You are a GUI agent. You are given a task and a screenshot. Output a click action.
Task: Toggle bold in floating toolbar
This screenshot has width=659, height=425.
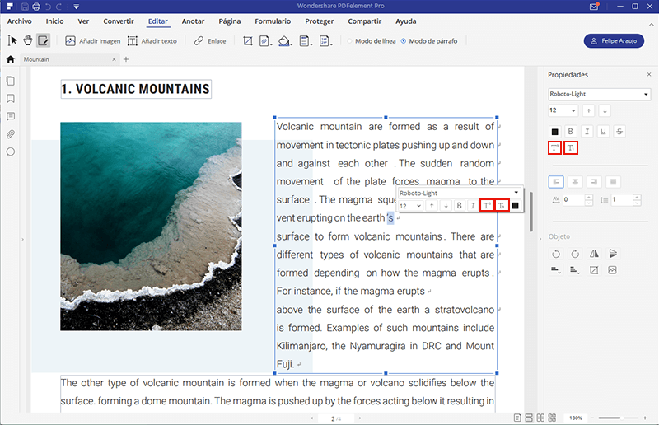pyautogui.click(x=460, y=206)
